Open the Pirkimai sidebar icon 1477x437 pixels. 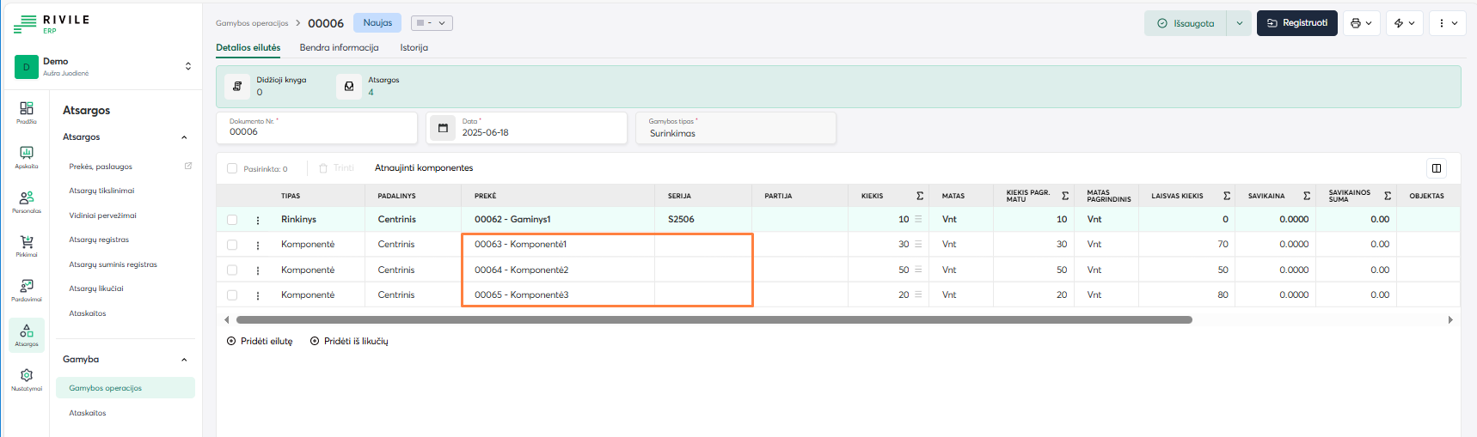(x=27, y=246)
